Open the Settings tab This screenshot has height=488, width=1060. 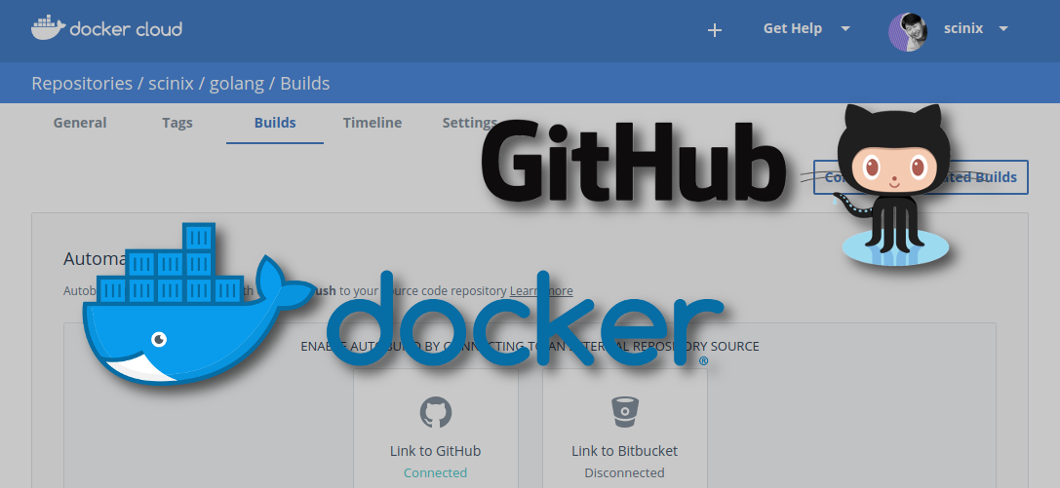click(470, 123)
